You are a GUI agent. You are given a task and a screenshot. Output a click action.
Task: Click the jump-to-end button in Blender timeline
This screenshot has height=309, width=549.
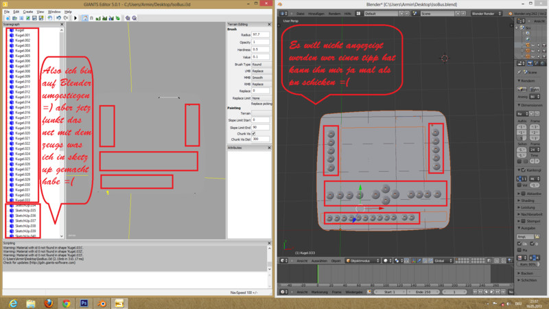coord(503,292)
